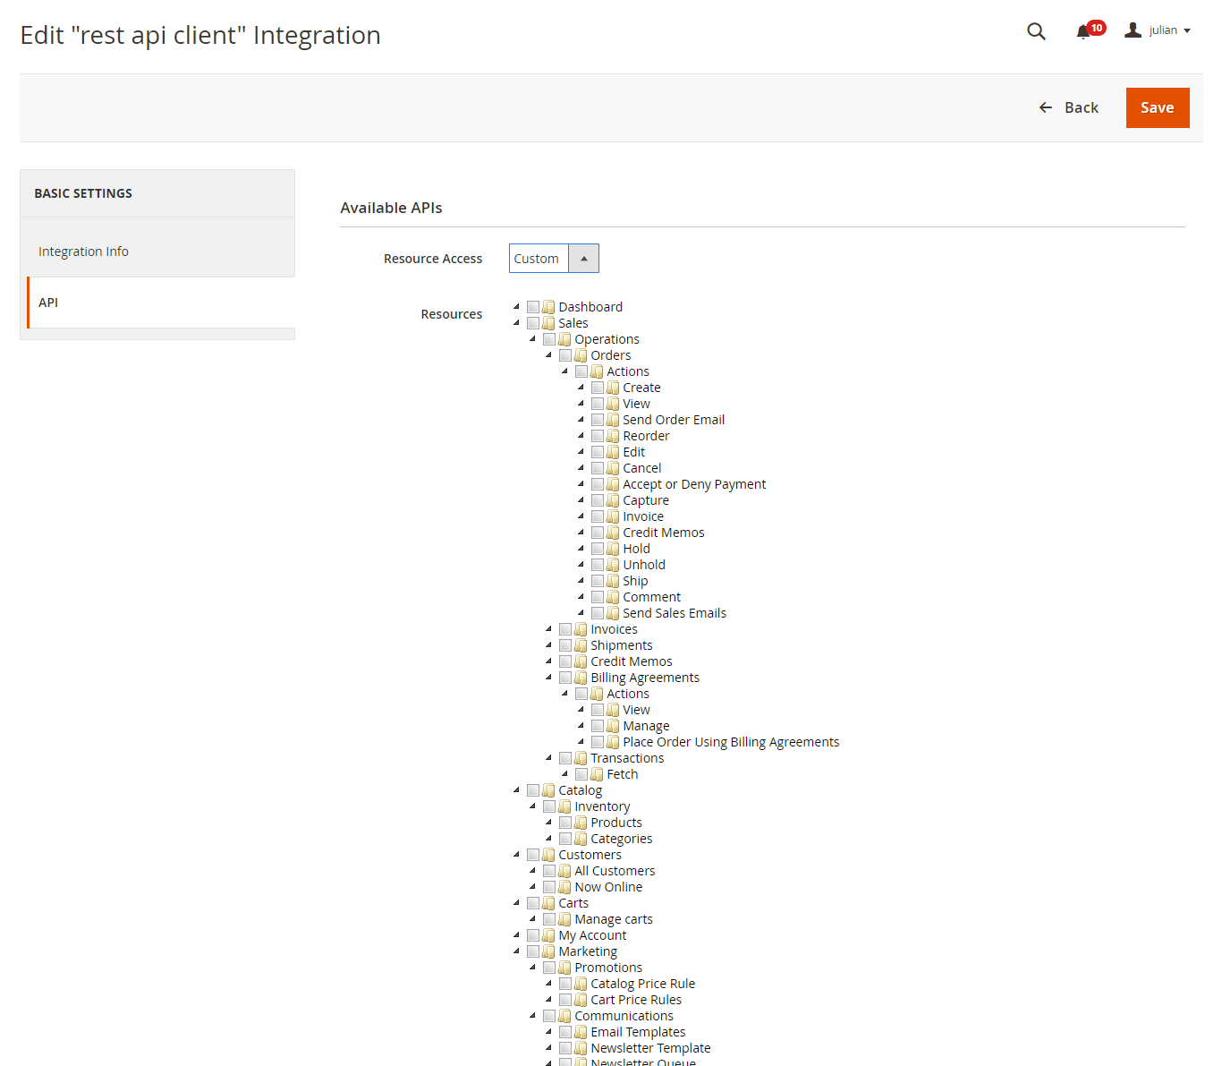Click the Cart Price Rules label

[x=636, y=1000]
